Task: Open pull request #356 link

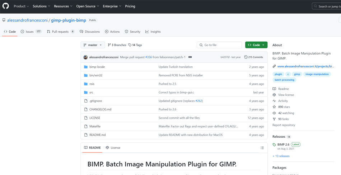Action: click(149, 57)
